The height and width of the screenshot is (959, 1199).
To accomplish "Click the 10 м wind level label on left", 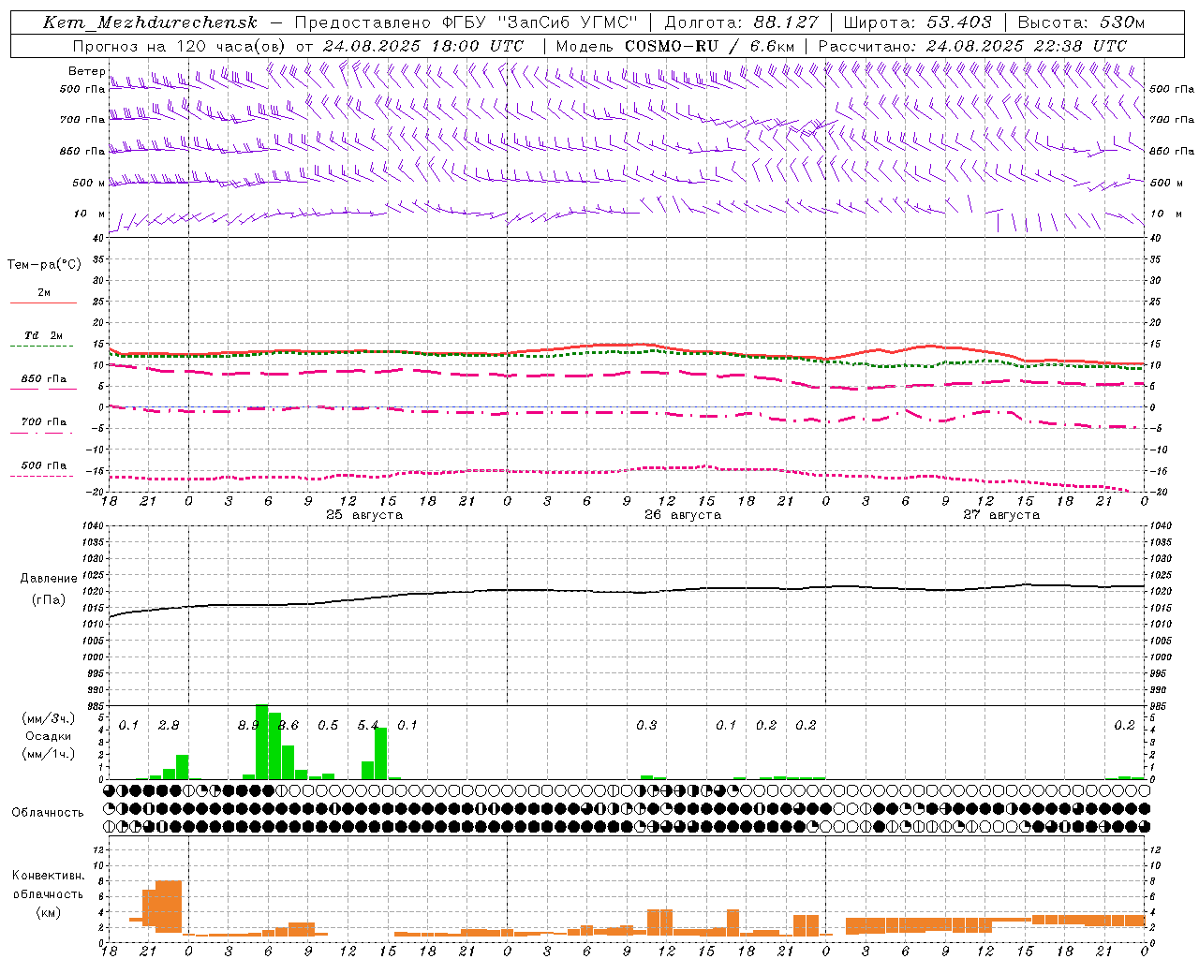I will pos(91,214).
